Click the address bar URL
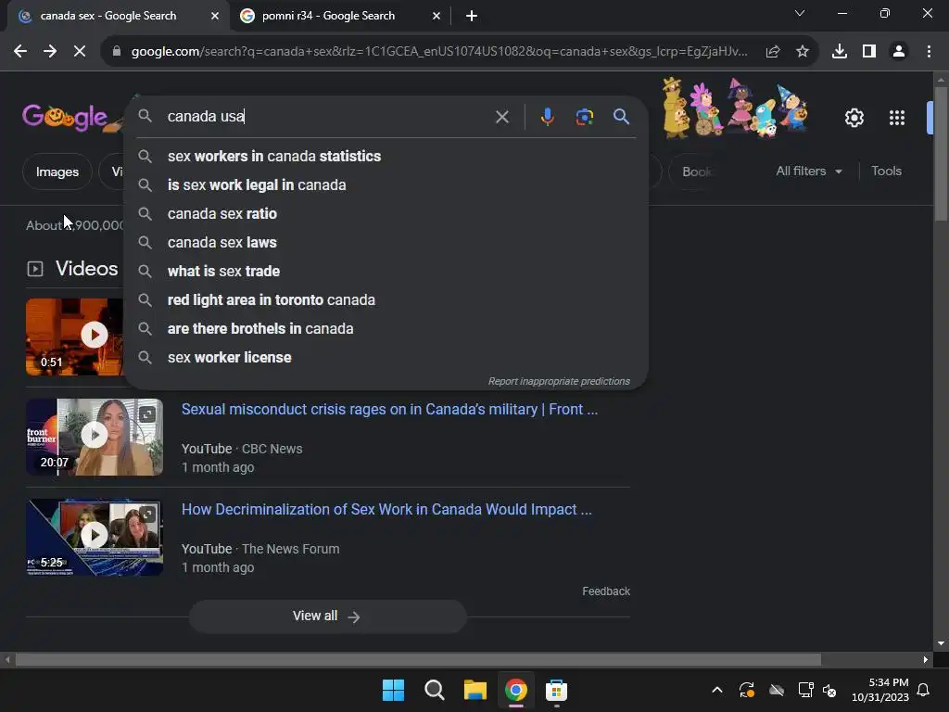The image size is (949, 712). pyautogui.click(x=438, y=52)
